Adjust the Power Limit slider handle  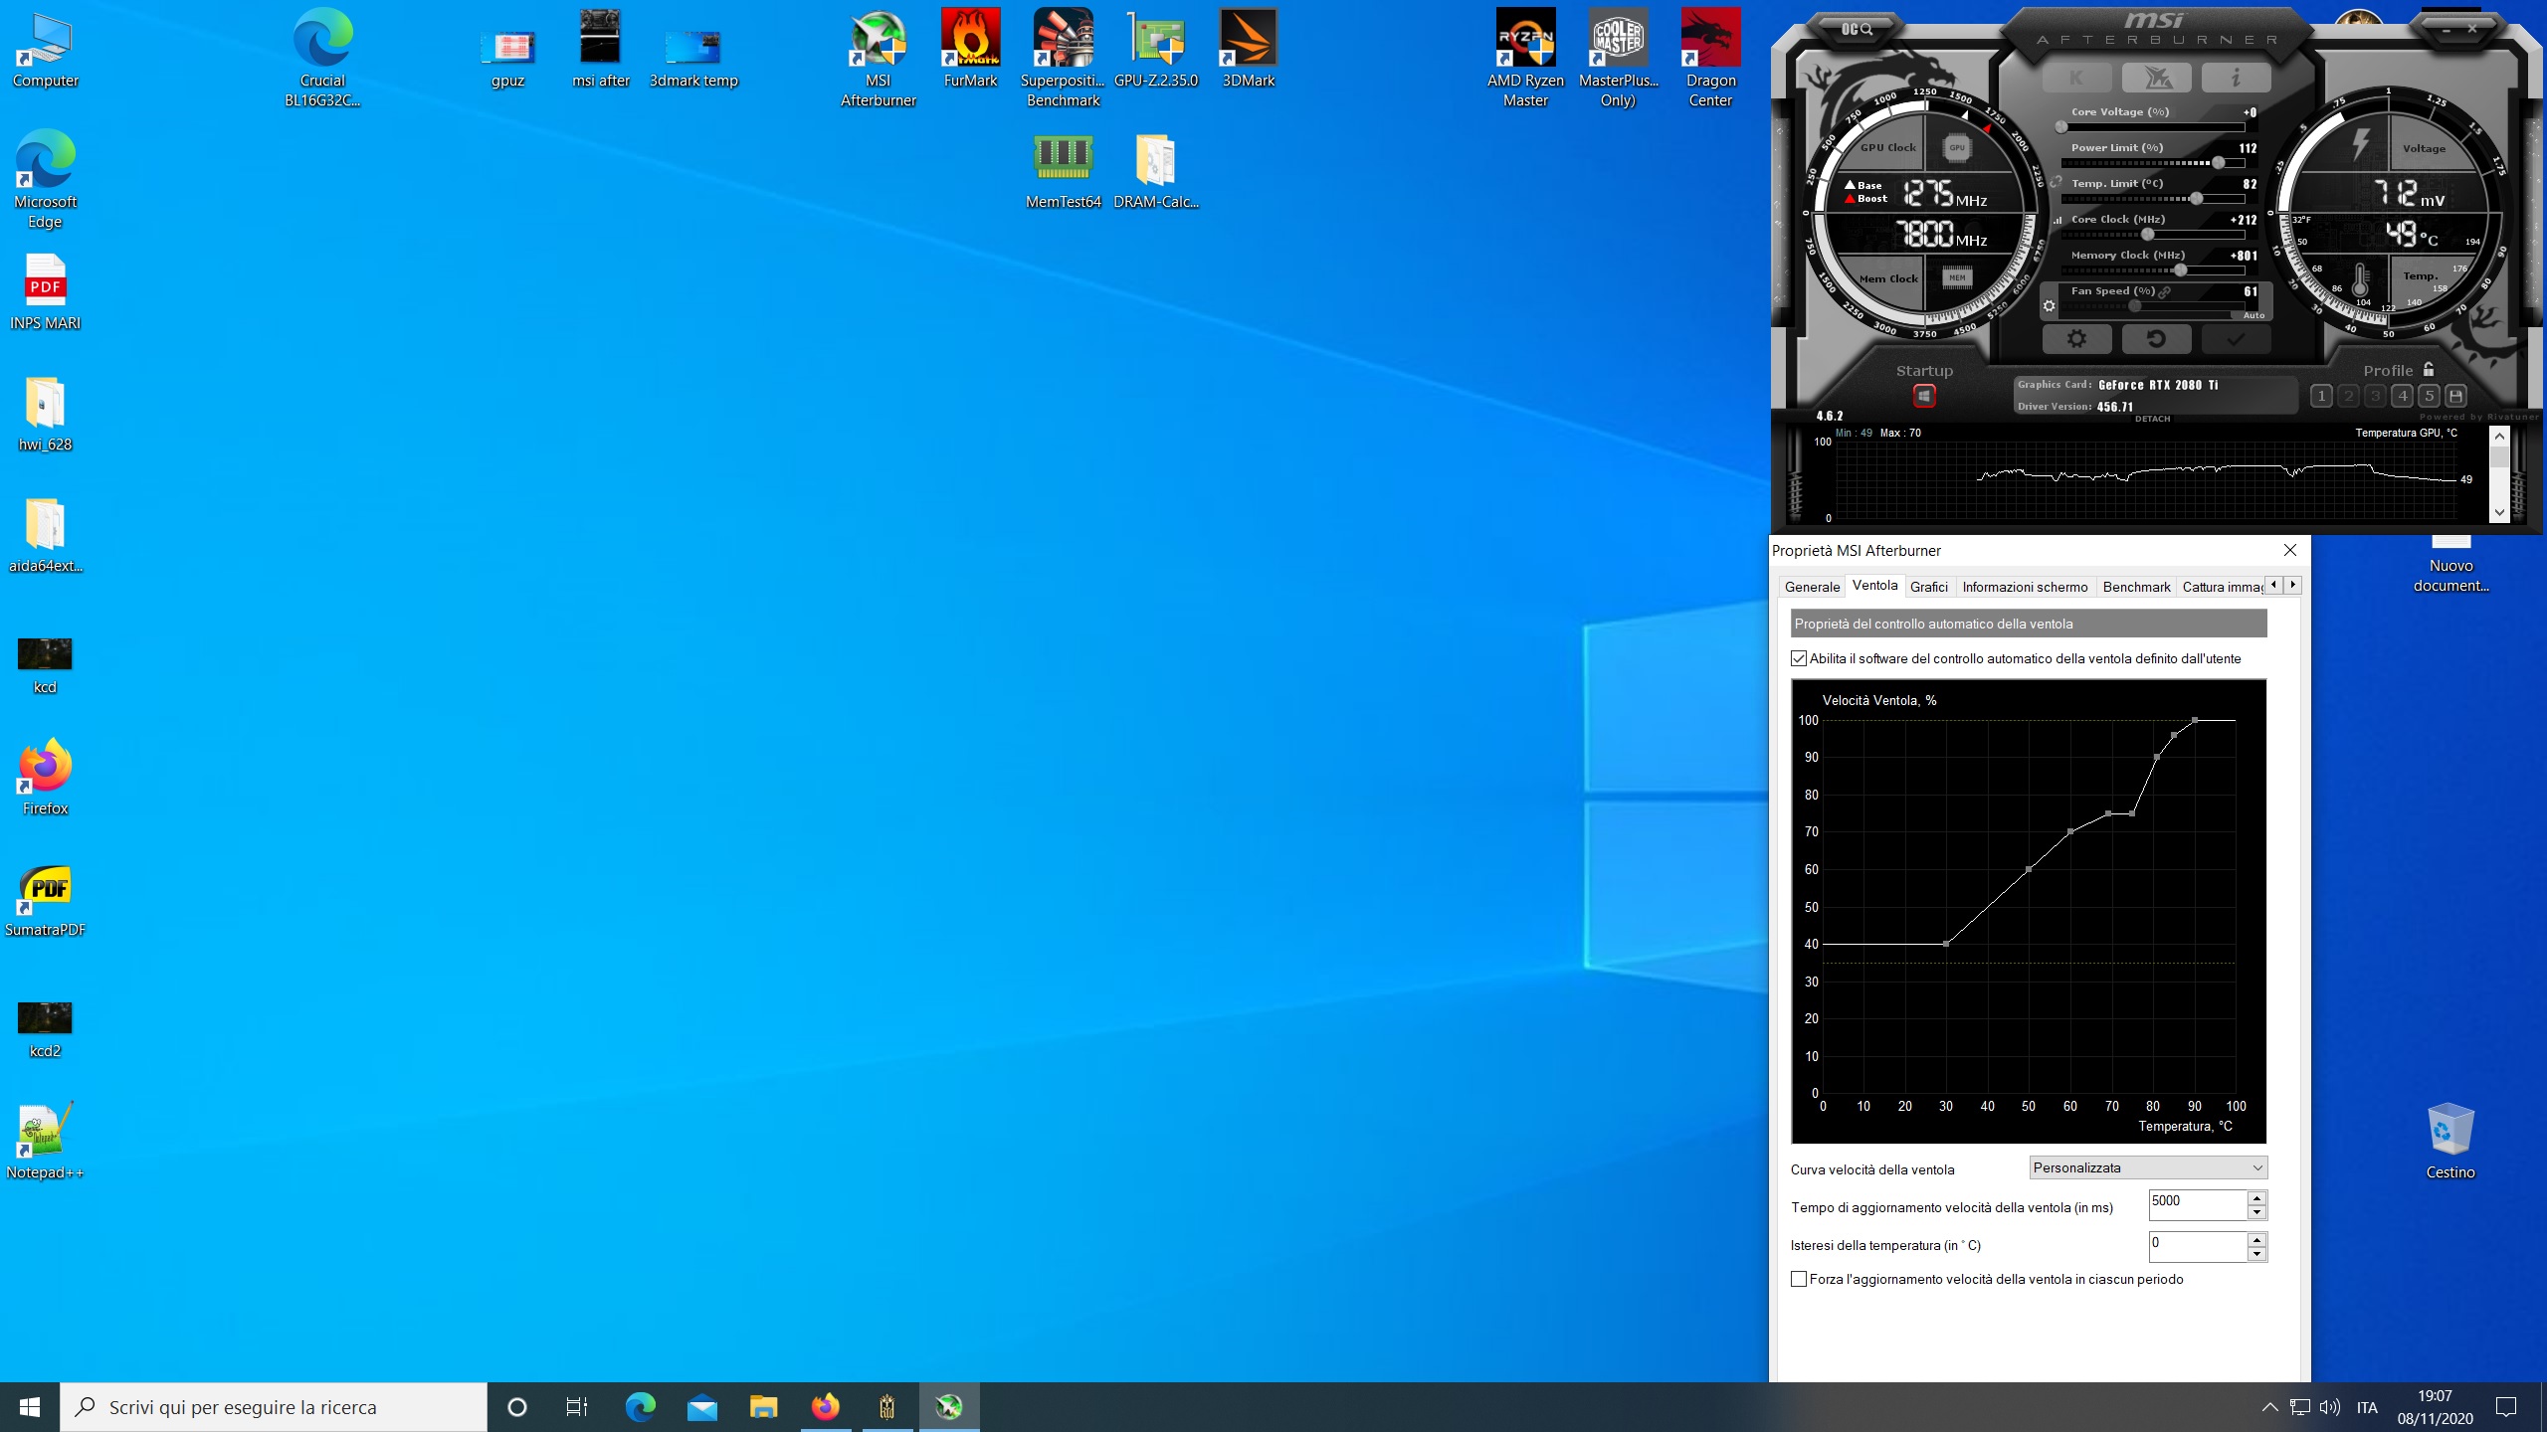click(x=2219, y=163)
